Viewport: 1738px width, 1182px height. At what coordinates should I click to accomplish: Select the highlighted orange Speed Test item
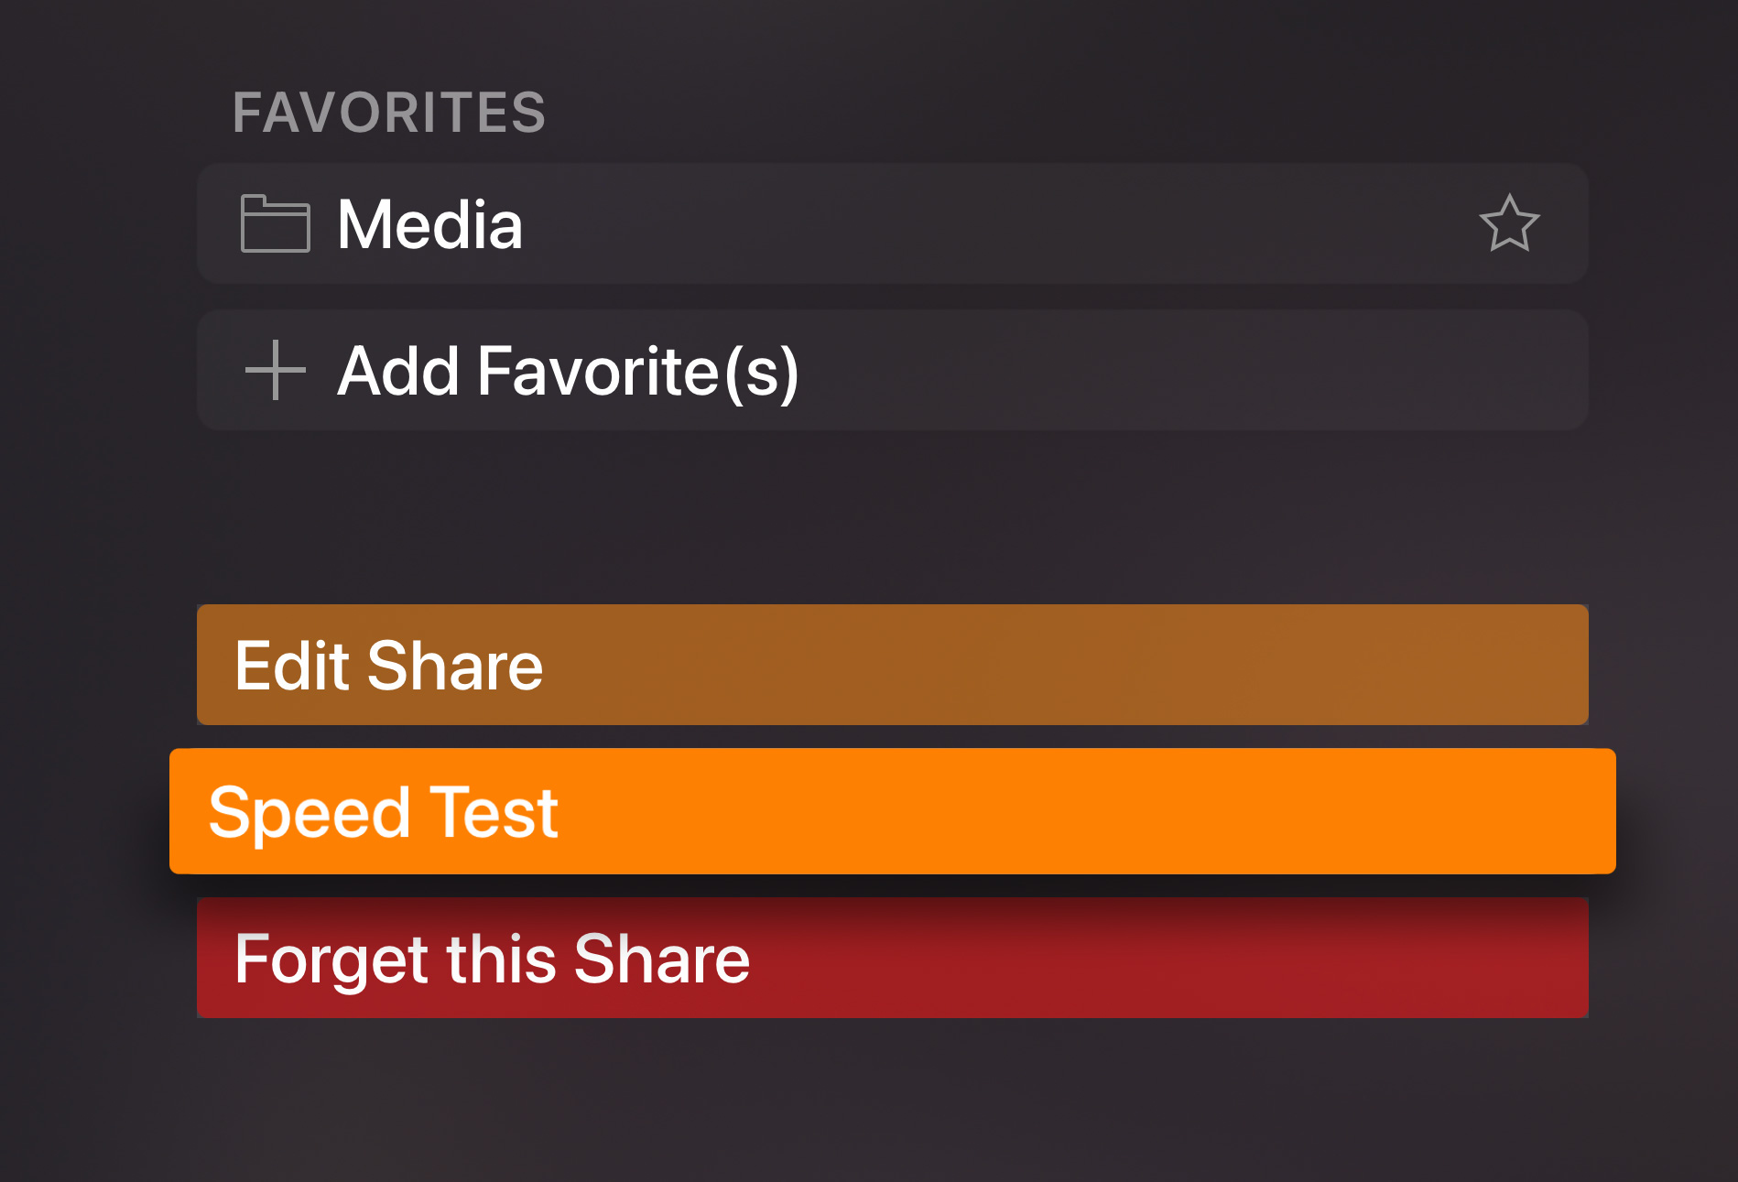point(892,811)
